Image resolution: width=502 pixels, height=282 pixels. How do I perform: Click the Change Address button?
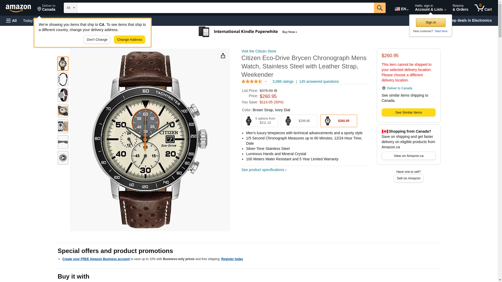coord(129,40)
